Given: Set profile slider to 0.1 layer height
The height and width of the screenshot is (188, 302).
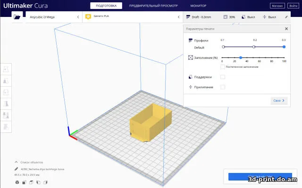Looking at the screenshot, I should 223,47.
